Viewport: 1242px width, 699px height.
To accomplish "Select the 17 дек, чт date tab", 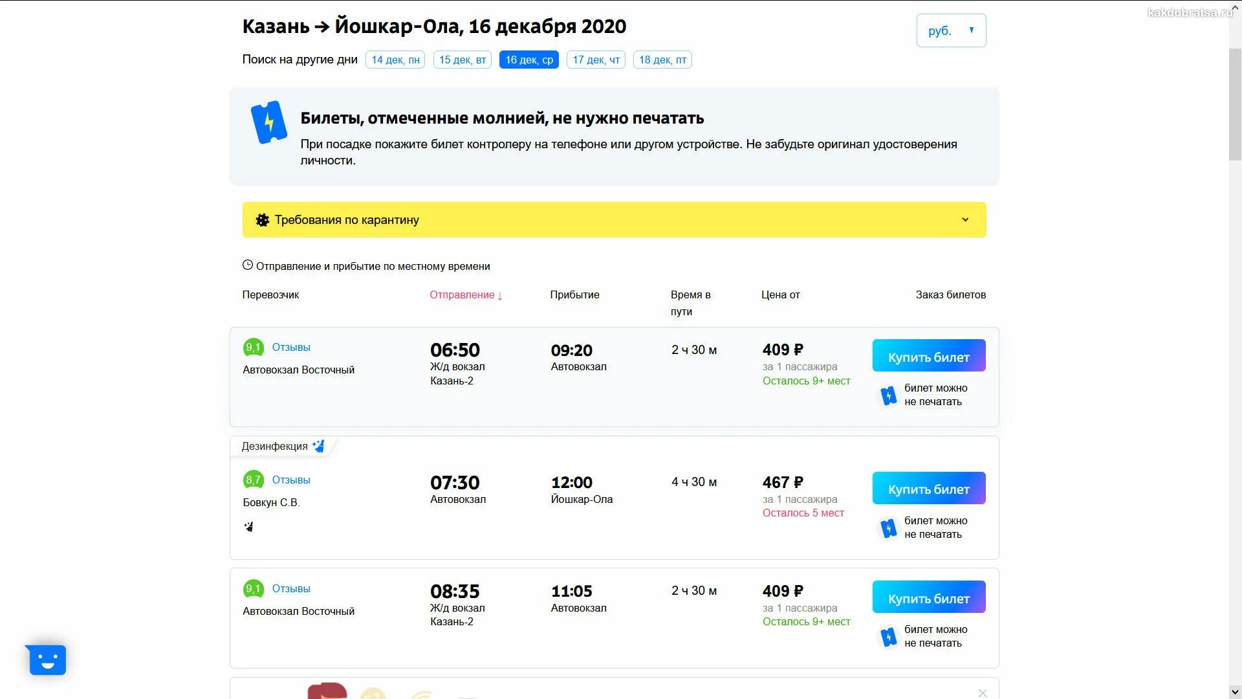I will (596, 60).
